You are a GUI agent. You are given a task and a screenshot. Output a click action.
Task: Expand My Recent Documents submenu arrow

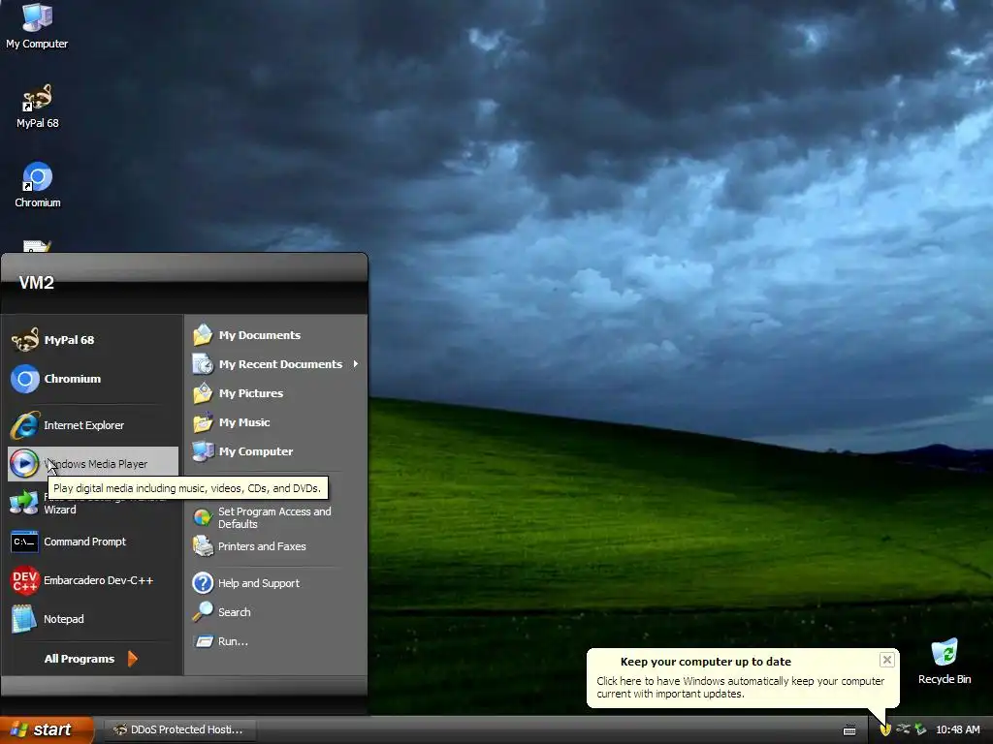pyautogui.click(x=356, y=364)
